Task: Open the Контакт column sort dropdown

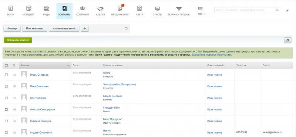Action: click(x=68, y=65)
